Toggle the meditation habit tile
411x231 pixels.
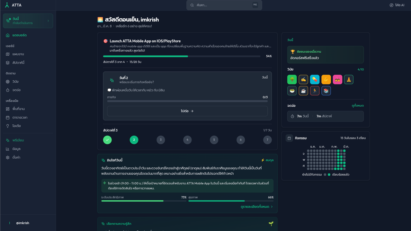[x=349, y=79]
